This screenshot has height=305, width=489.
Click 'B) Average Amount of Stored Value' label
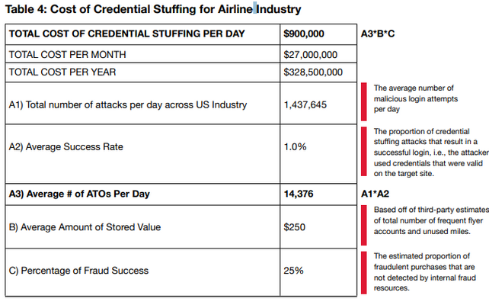point(85,227)
